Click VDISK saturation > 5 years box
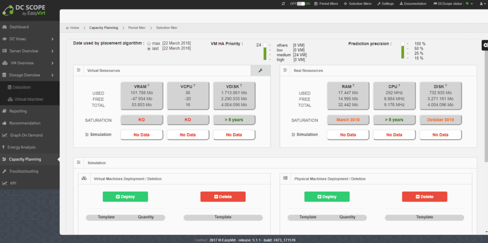The image size is (488, 243). click(234, 120)
